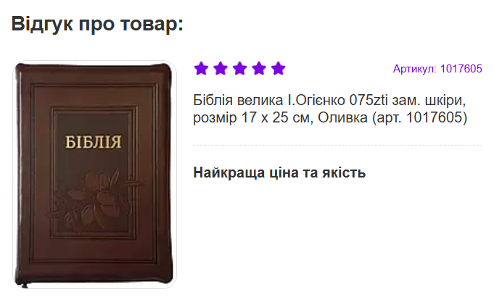Click the purple Артикул label
The image size is (494, 305).
415,69
